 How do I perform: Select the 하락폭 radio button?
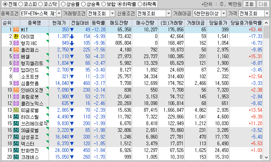click(x=140, y=4)
